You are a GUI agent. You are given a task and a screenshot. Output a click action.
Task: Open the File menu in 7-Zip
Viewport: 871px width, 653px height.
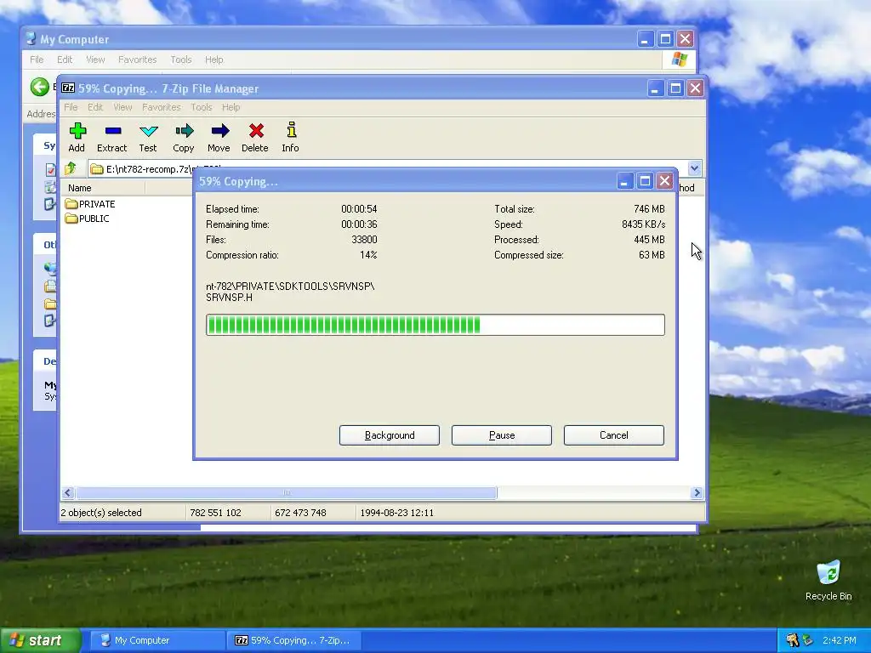tap(71, 107)
